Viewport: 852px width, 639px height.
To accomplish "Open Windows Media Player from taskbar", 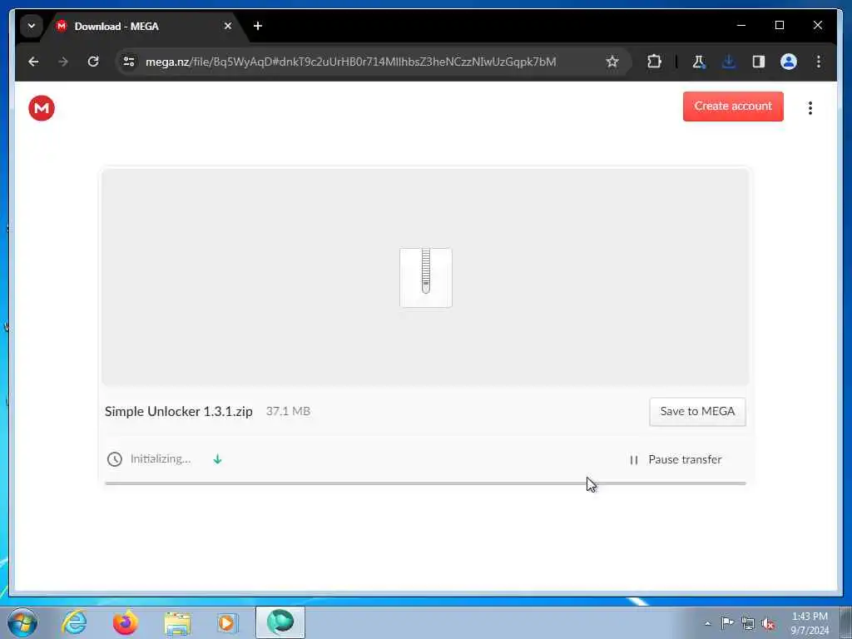I will 228,622.
